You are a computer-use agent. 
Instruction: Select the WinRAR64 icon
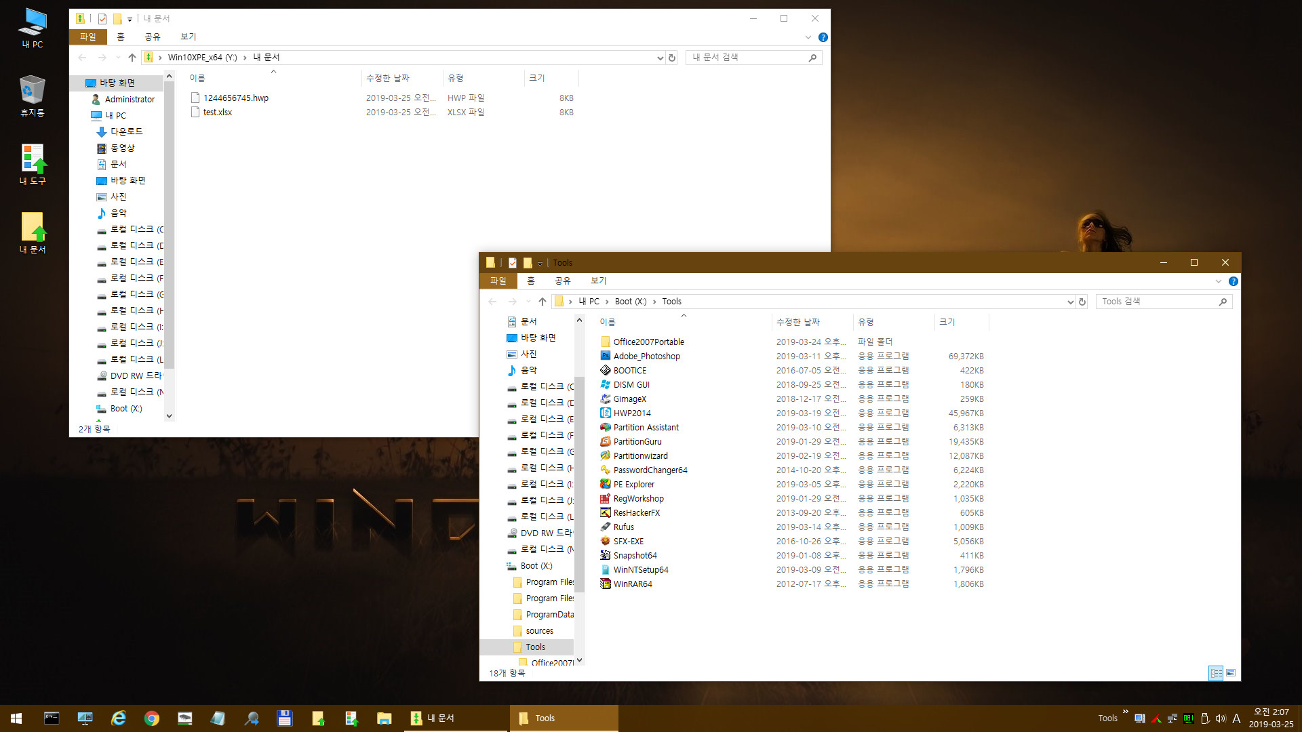point(606,584)
